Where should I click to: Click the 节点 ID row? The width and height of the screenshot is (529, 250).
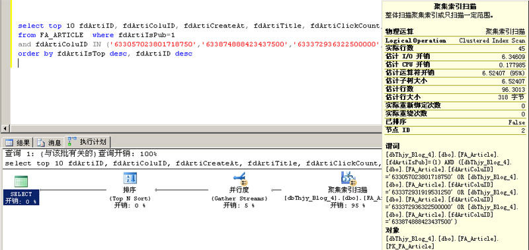click(455, 130)
